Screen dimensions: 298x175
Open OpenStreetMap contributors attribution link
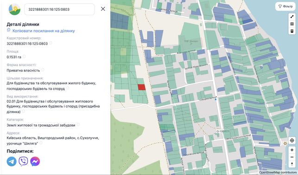[278, 173]
